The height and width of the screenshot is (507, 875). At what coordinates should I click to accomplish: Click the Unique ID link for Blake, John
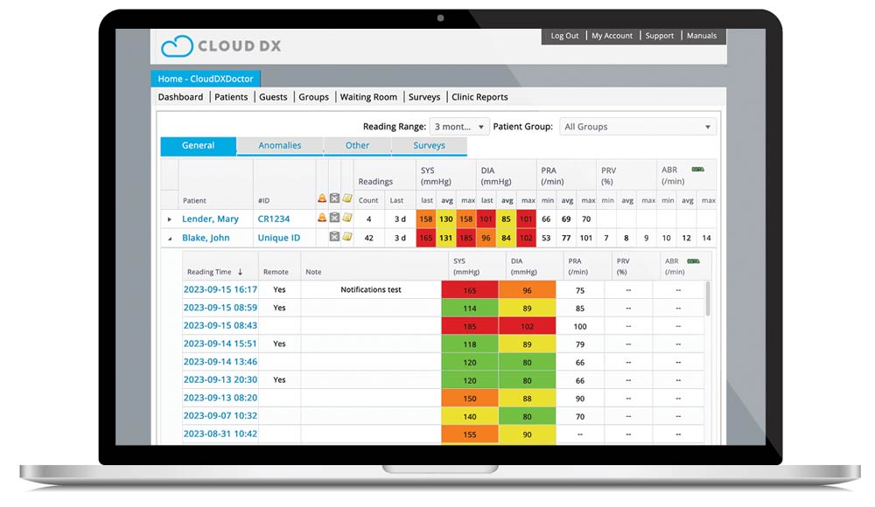[278, 238]
